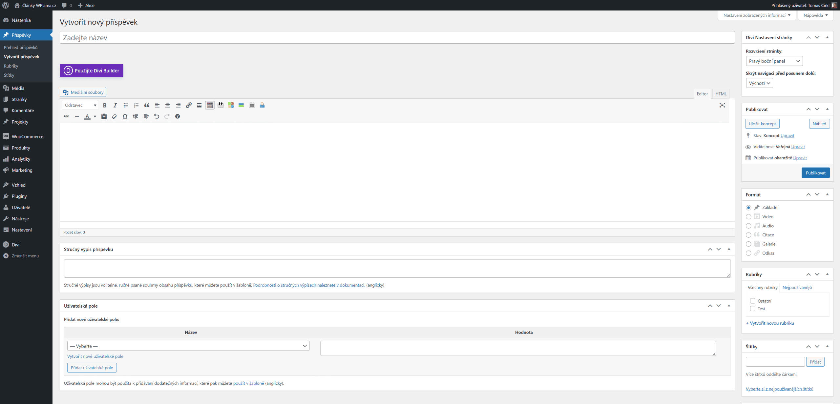Open the Výchozí navigation dropdown
This screenshot has height=404, width=840.
(759, 83)
